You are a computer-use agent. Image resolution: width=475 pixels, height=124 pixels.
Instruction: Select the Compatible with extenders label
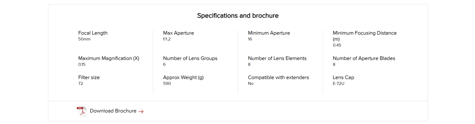[x=278, y=78]
